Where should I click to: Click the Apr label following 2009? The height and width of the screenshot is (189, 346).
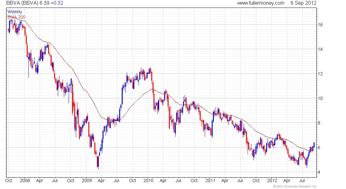click(x=101, y=180)
